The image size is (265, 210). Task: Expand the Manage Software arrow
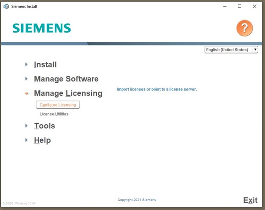[x=26, y=78]
